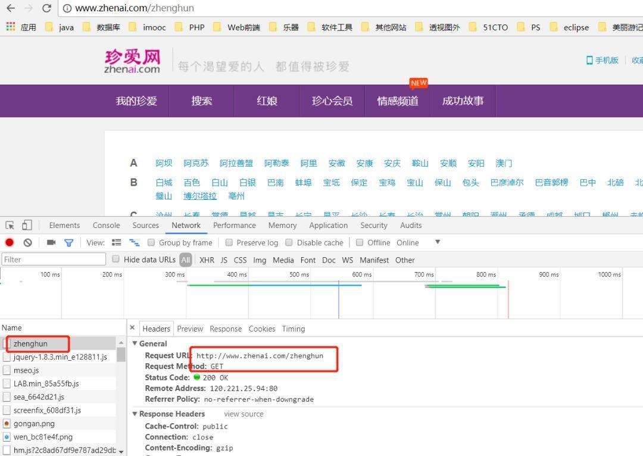Open the Apps grid bookmark icon
Image resolution: width=643 pixels, height=456 pixels.
(x=11, y=27)
